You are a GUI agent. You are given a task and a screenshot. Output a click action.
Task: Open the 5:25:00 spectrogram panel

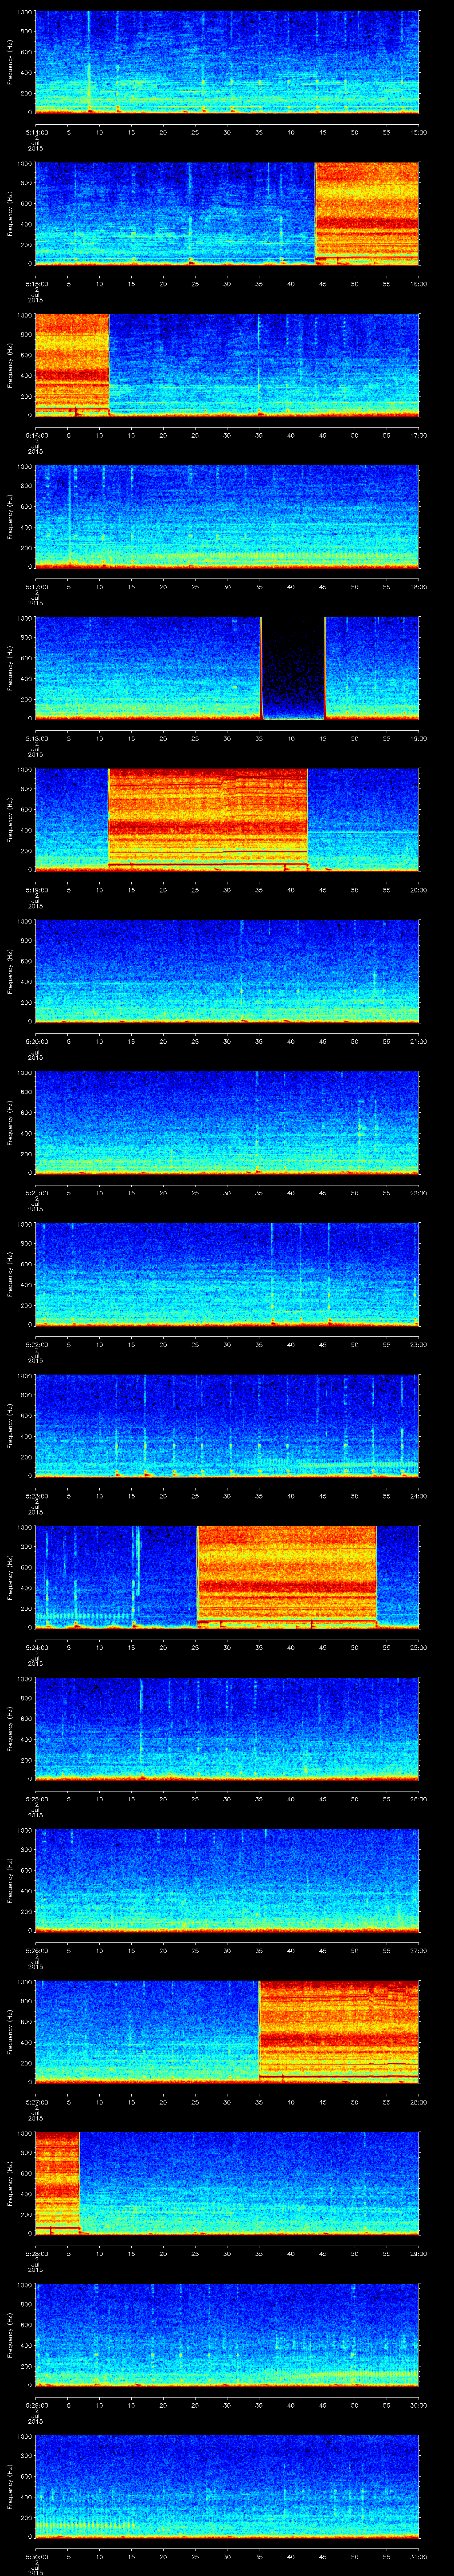click(227, 1728)
